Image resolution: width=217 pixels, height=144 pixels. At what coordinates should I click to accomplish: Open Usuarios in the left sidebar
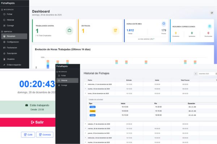click(x=11, y=59)
